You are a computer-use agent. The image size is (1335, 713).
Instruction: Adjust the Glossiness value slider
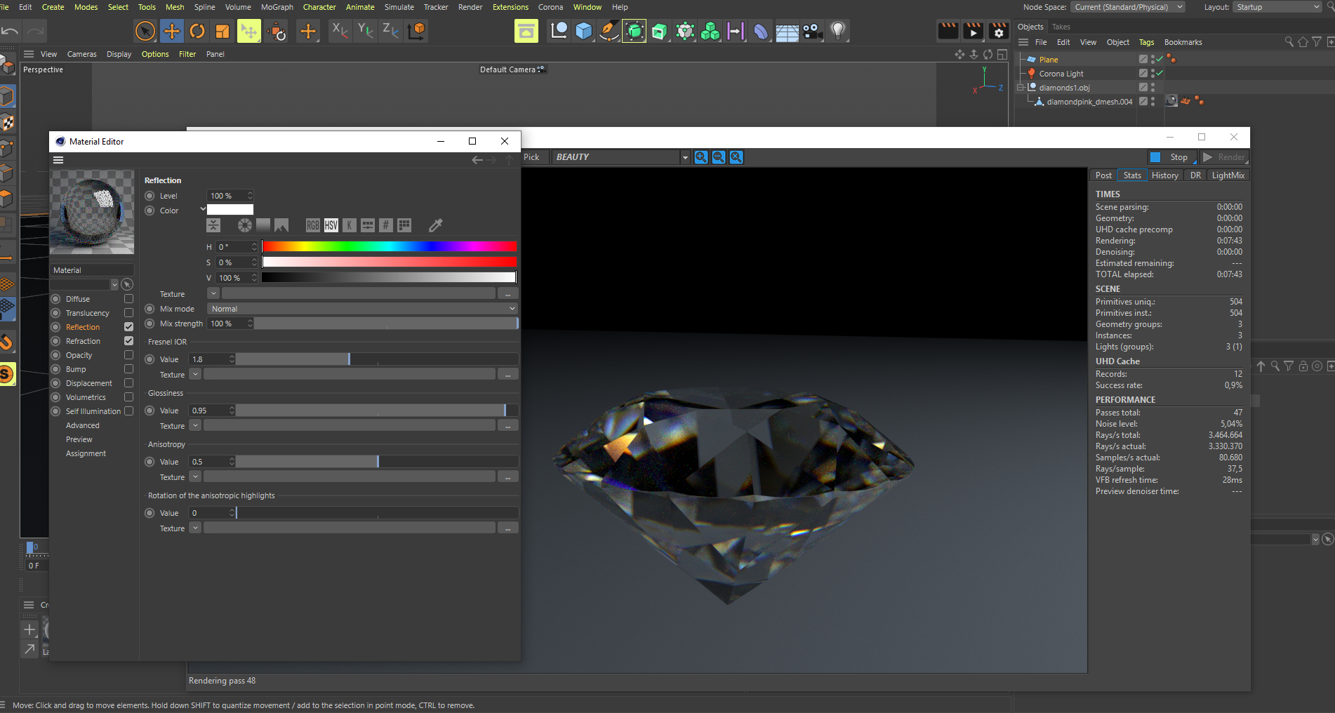[378, 411]
